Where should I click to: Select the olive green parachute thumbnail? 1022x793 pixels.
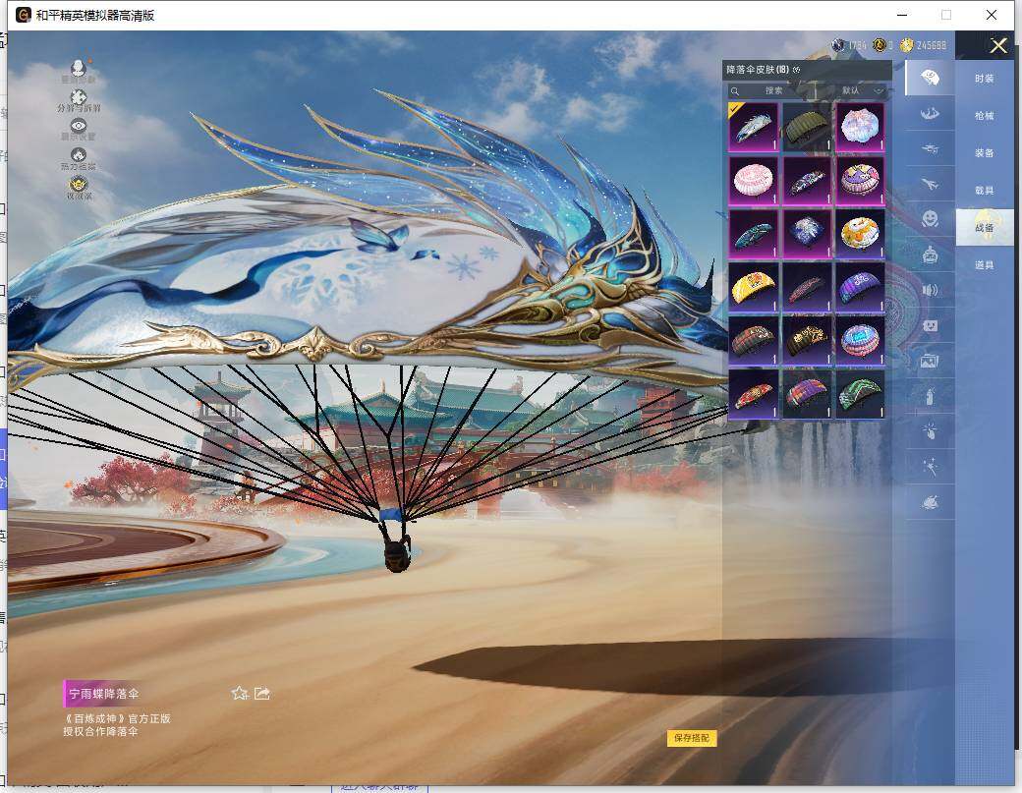pyautogui.click(x=807, y=127)
